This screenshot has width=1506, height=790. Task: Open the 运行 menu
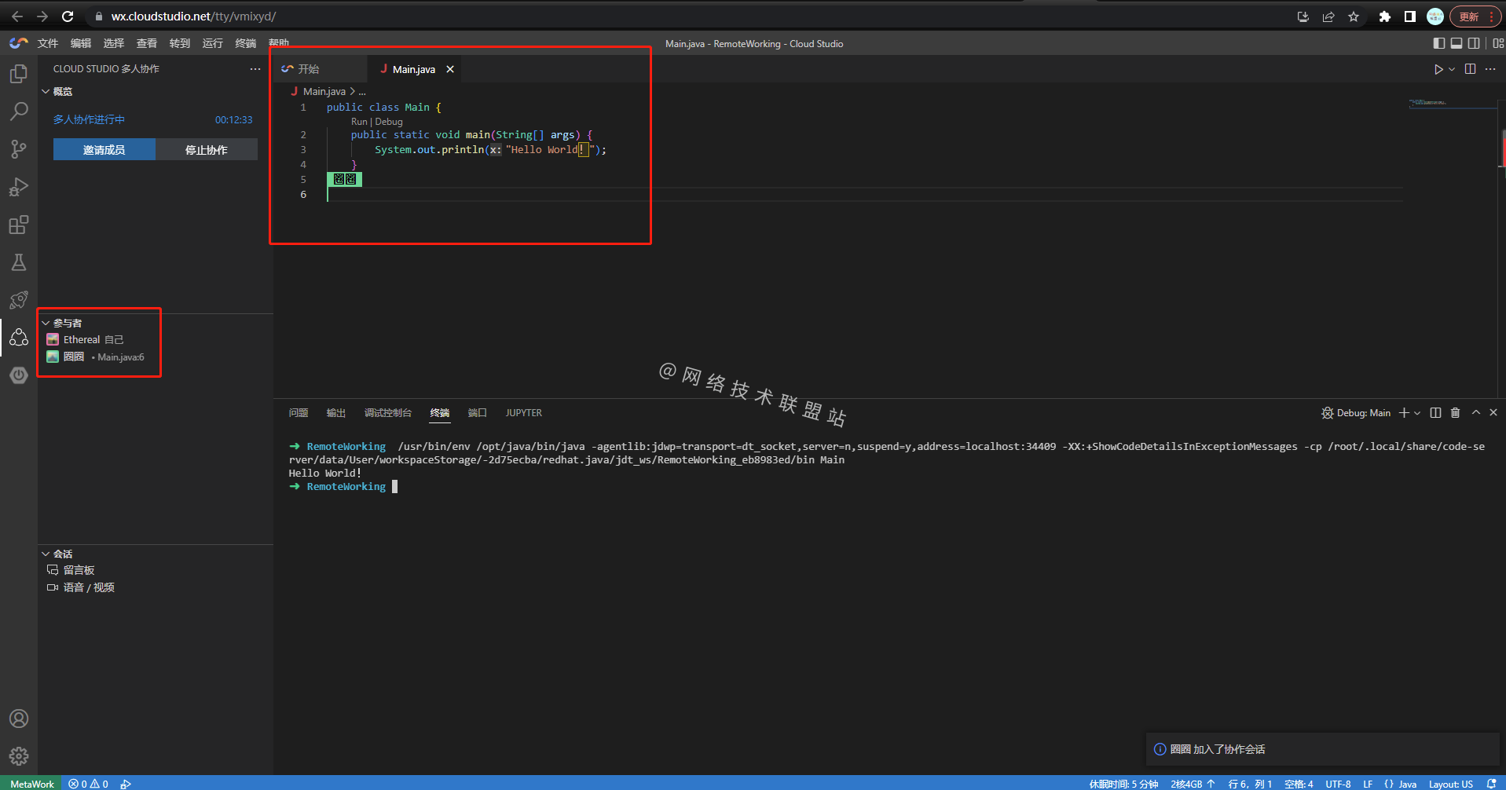213,43
